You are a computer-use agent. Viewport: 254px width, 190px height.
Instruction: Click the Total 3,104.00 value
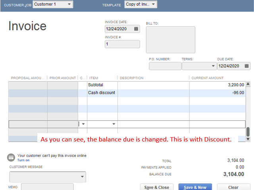(236, 161)
